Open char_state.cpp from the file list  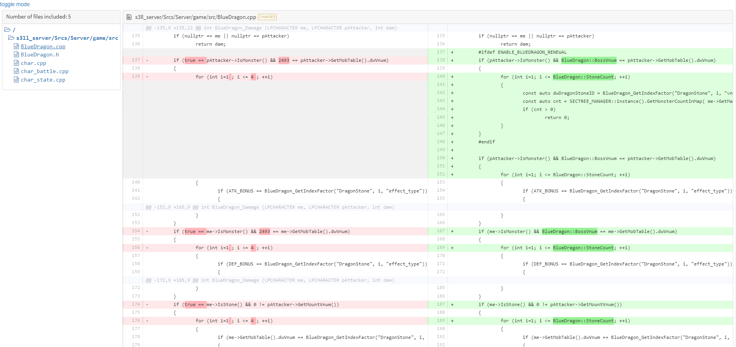tap(43, 80)
